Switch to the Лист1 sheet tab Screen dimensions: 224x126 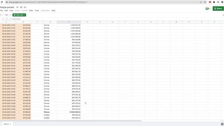[x=6, y=124]
